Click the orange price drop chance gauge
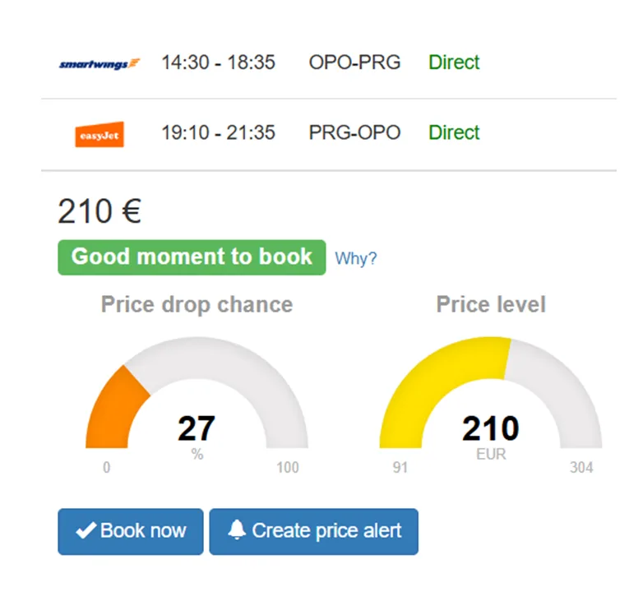This screenshot has width=643, height=592. 113,408
